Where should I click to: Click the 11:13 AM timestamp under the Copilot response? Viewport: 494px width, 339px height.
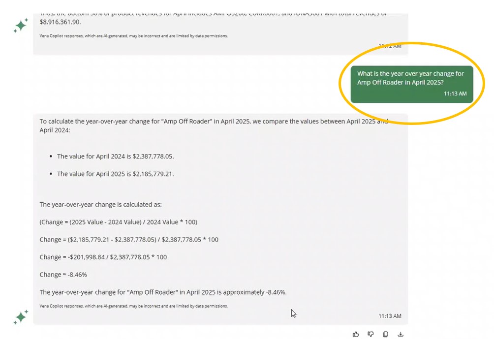click(x=390, y=316)
